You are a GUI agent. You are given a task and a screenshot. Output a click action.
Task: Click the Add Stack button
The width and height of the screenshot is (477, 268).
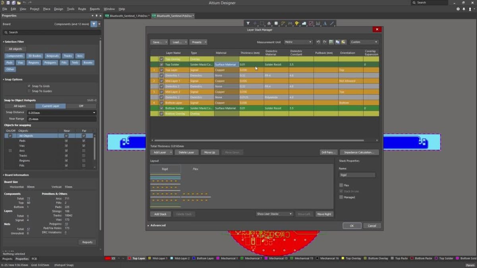coord(160,214)
